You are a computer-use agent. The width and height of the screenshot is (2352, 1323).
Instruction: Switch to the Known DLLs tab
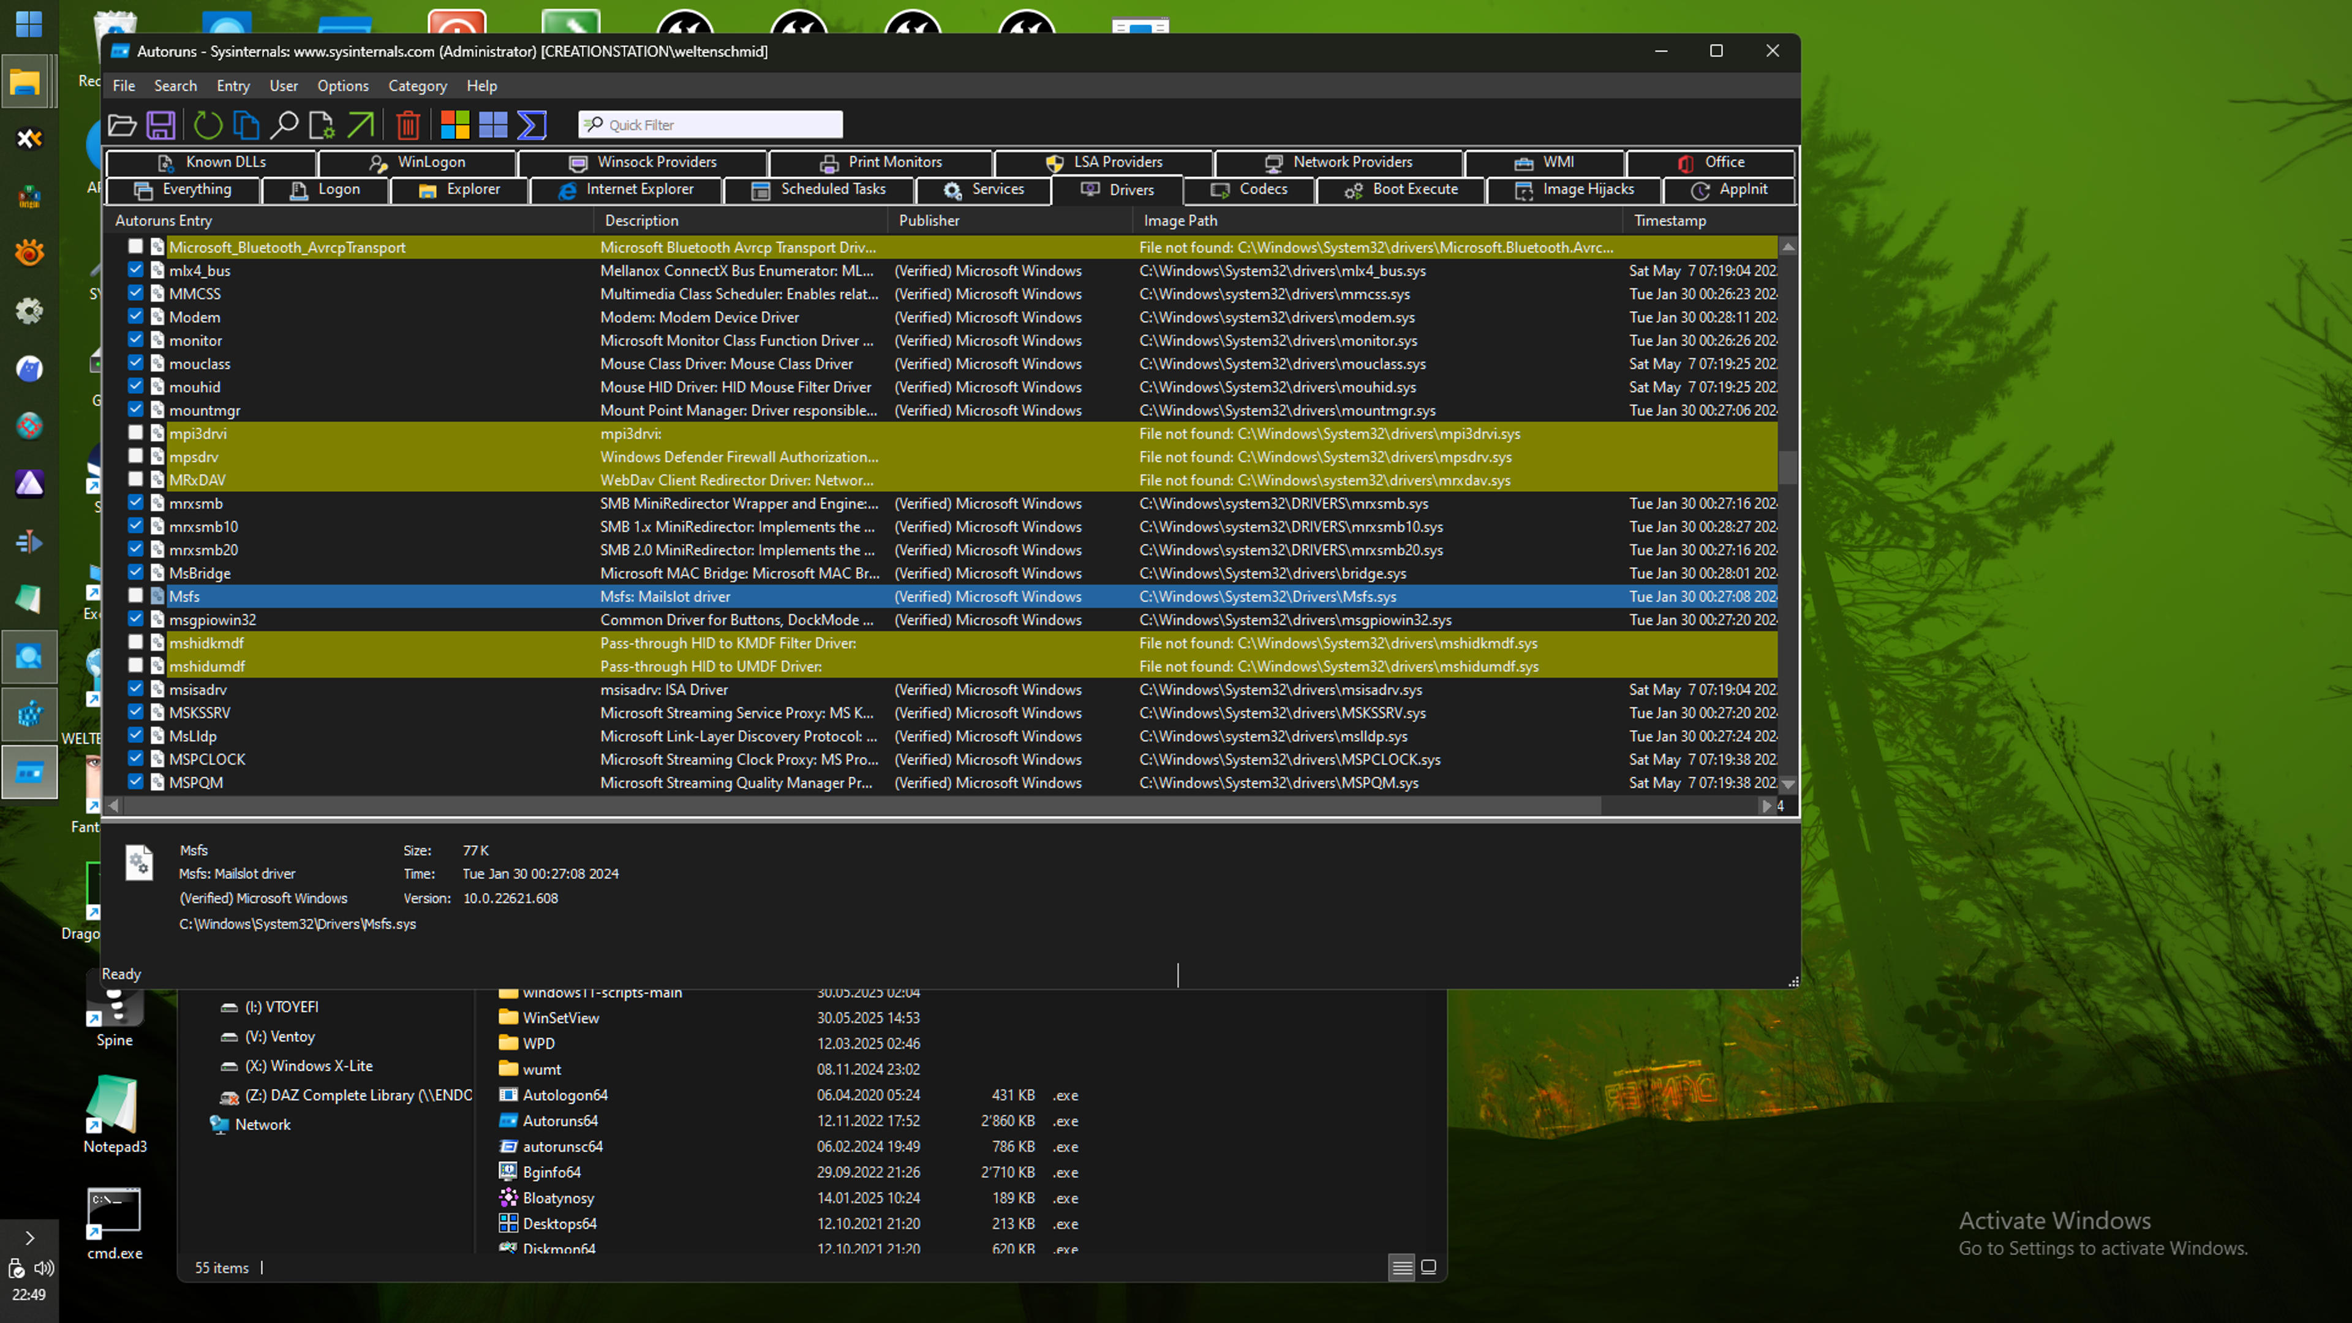[212, 162]
